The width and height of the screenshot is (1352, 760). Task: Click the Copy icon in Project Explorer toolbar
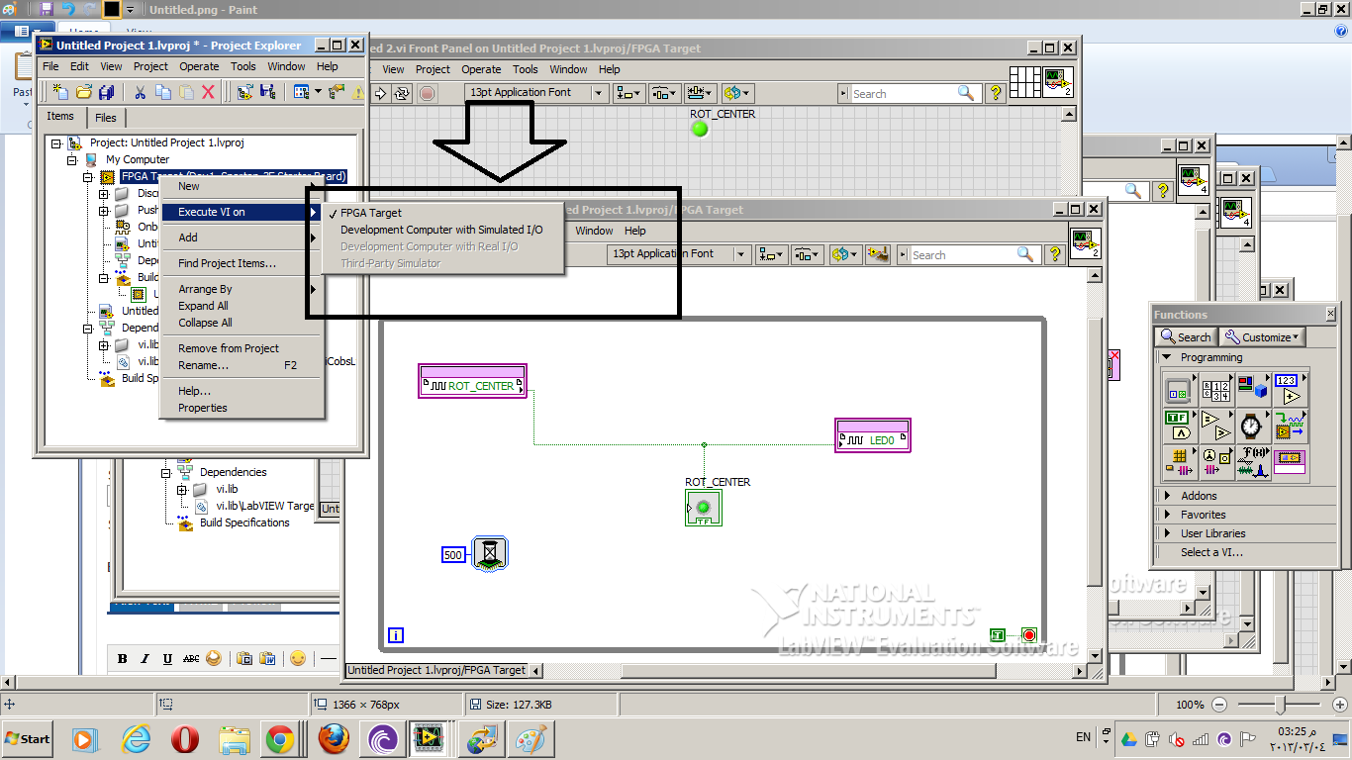(163, 92)
